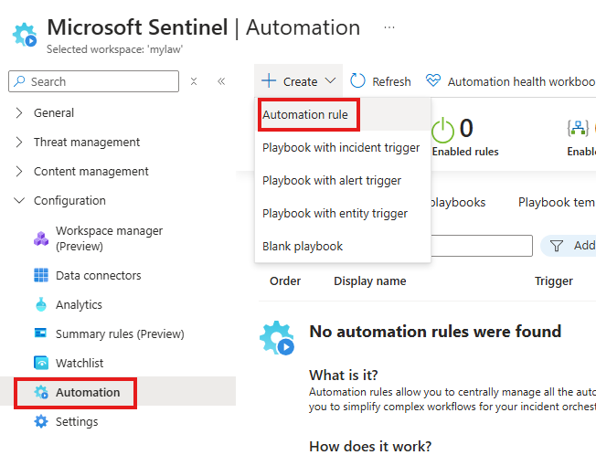Click the Analytics flask icon

tap(41, 304)
